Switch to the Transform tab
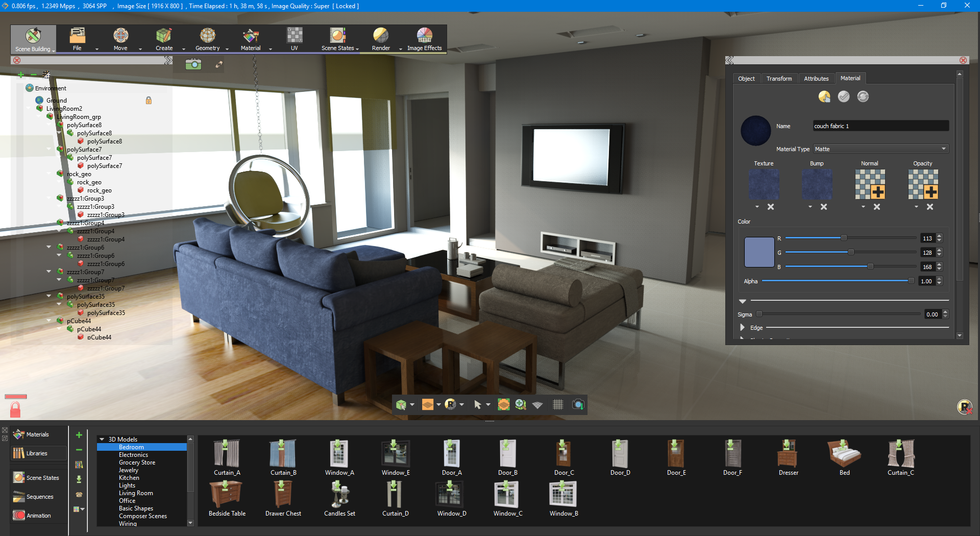Viewport: 980px width, 536px height. [779, 78]
